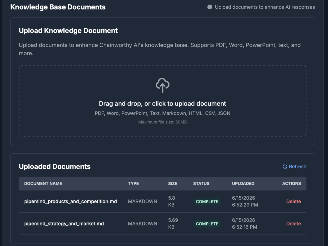Click the Upload Knowledge Document heading
The image size is (328, 246).
(x=68, y=31)
